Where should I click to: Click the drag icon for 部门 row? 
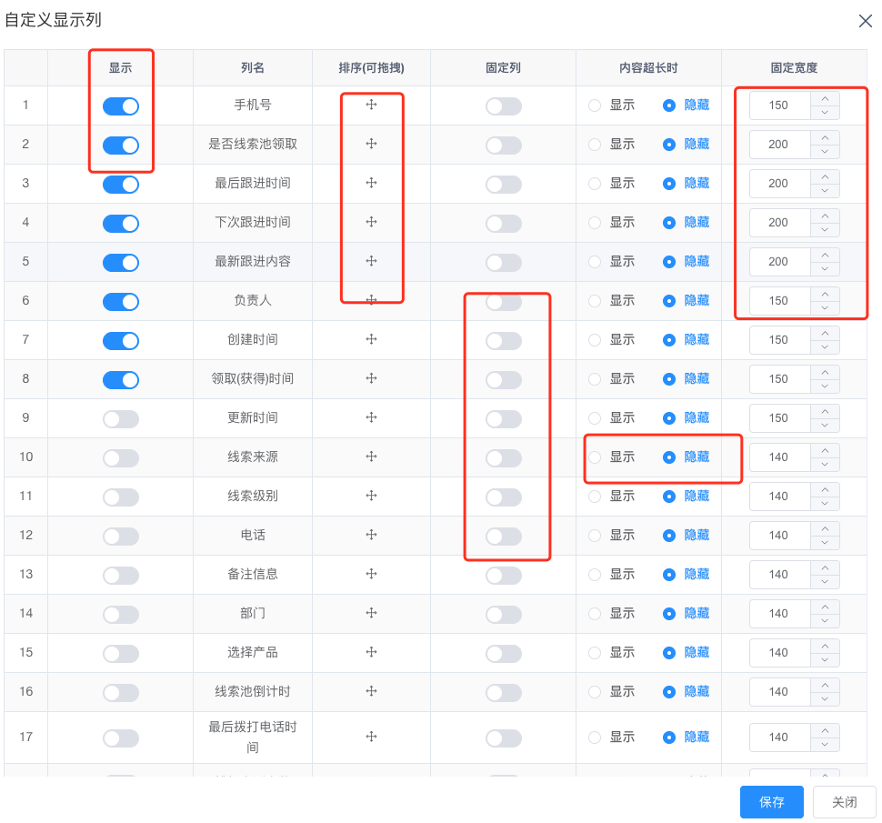(371, 613)
